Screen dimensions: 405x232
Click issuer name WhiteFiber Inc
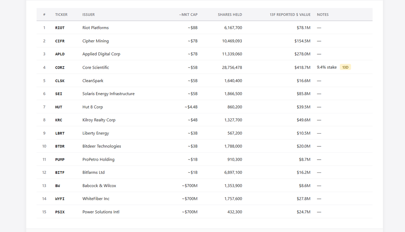[x=96, y=199]
